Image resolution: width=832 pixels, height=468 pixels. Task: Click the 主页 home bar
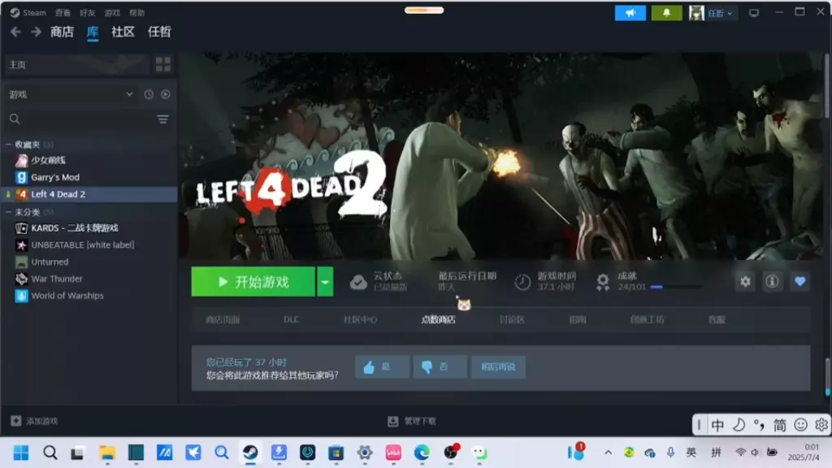[77, 65]
